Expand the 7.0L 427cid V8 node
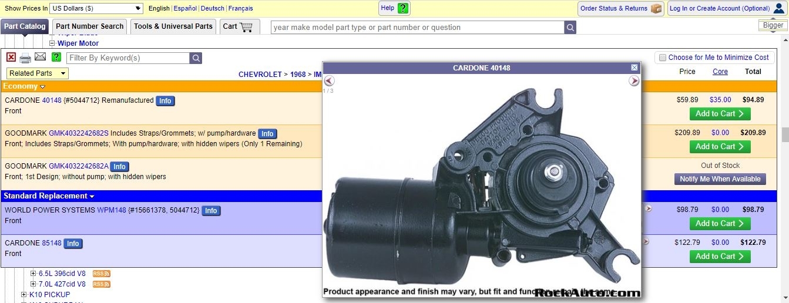 click(x=33, y=284)
